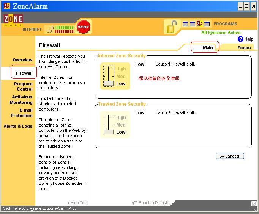Maximize the ZoneAlarm window
259x214 pixels.
coord(246,6)
